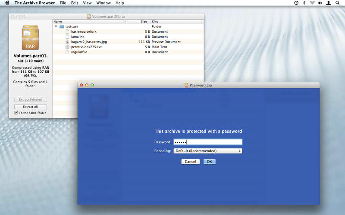Screen dimensions: 345x215
Task: Open the File menu
Action: 63,3
